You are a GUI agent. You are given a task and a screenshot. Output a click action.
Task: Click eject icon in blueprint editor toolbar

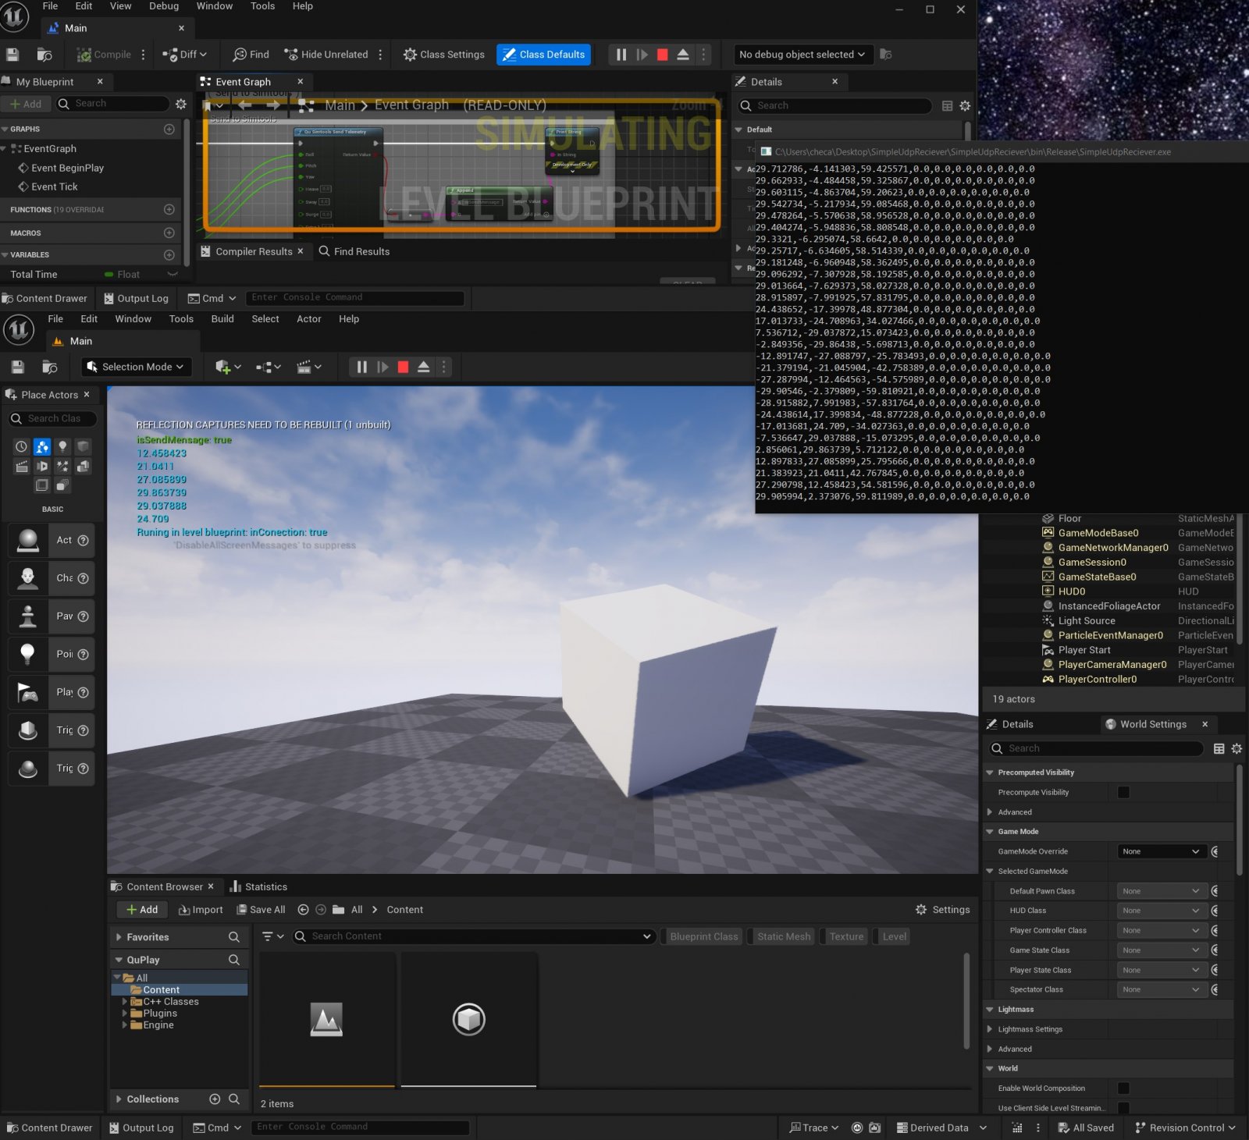click(x=683, y=55)
